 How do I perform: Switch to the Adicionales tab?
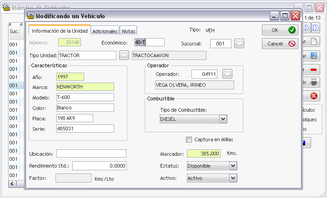point(105,31)
